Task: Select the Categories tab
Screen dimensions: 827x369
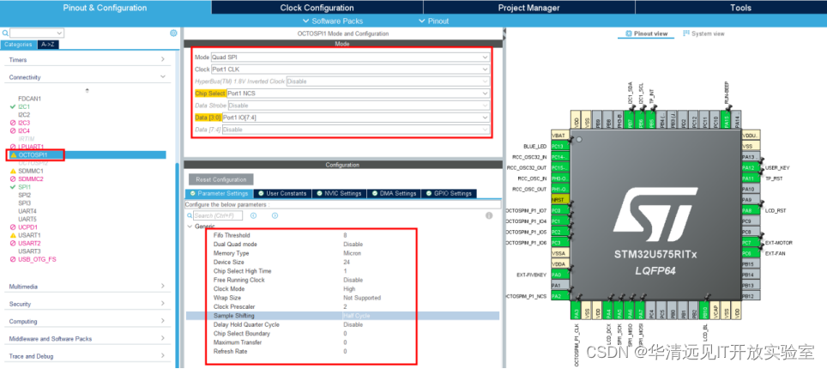Action: point(19,45)
